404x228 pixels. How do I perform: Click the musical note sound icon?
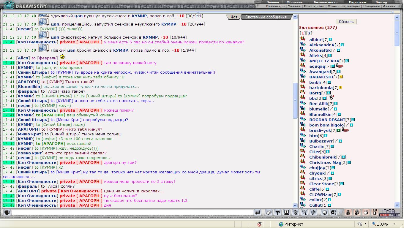313,213
